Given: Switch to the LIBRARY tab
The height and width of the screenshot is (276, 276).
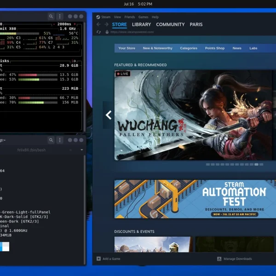Looking at the screenshot, I should coord(141,24).
